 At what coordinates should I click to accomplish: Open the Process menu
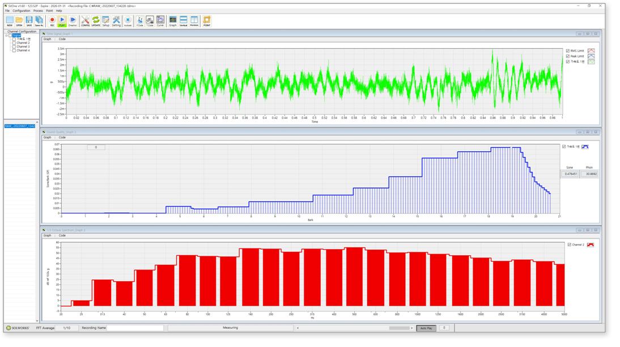click(38, 11)
